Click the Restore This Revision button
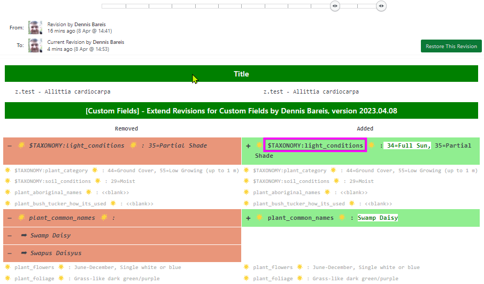Viewport: 484px width, 284px height. (451, 46)
